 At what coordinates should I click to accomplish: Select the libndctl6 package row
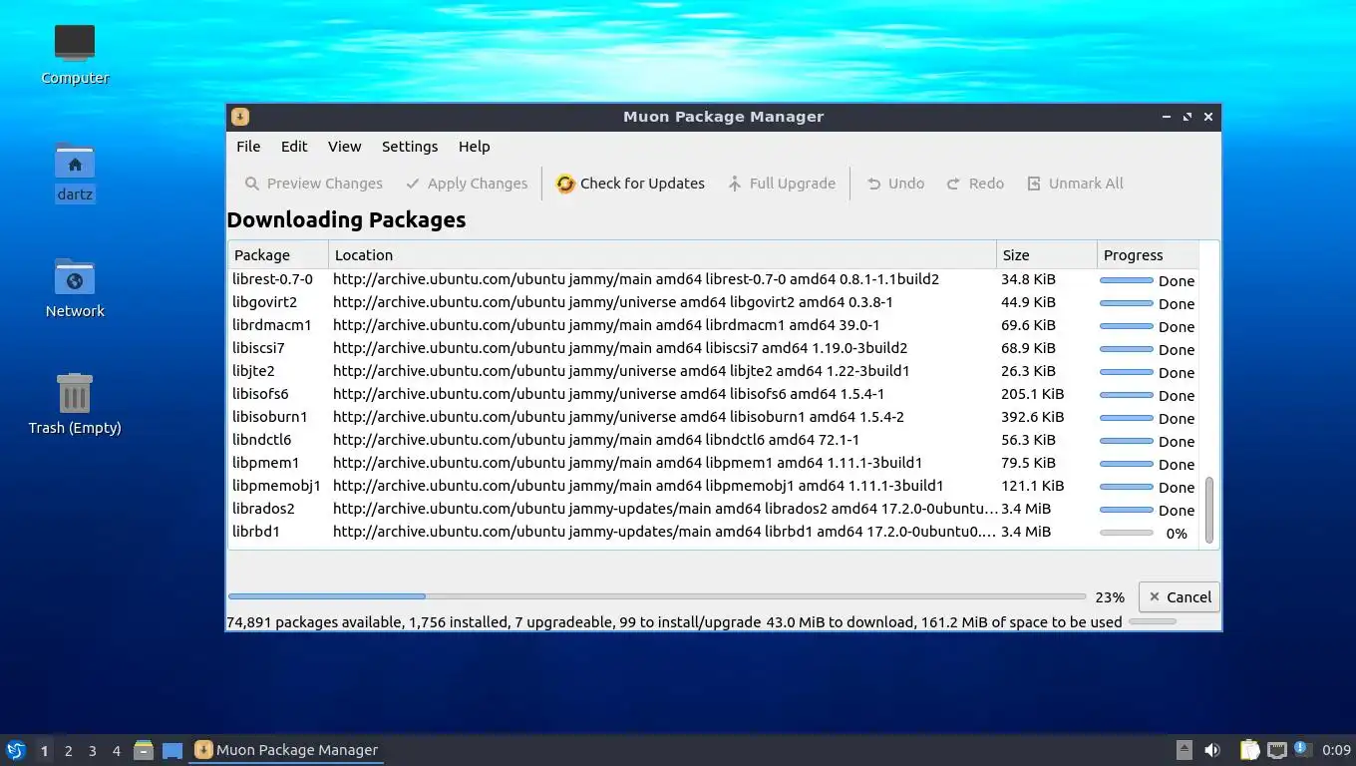(x=713, y=440)
